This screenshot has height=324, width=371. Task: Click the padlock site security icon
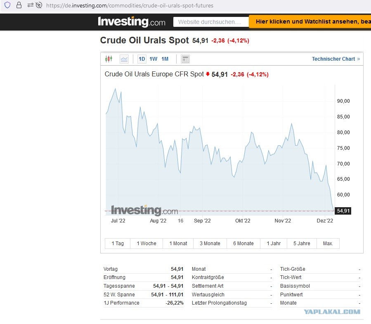pyautogui.click(x=19, y=5)
